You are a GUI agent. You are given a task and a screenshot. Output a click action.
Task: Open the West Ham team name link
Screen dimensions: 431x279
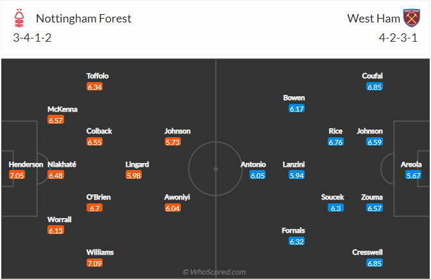click(x=371, y=18)
